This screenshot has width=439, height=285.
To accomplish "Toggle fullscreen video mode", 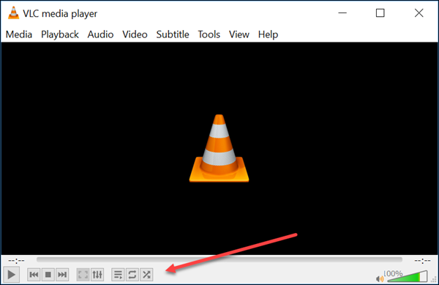I will pos(83,275).
